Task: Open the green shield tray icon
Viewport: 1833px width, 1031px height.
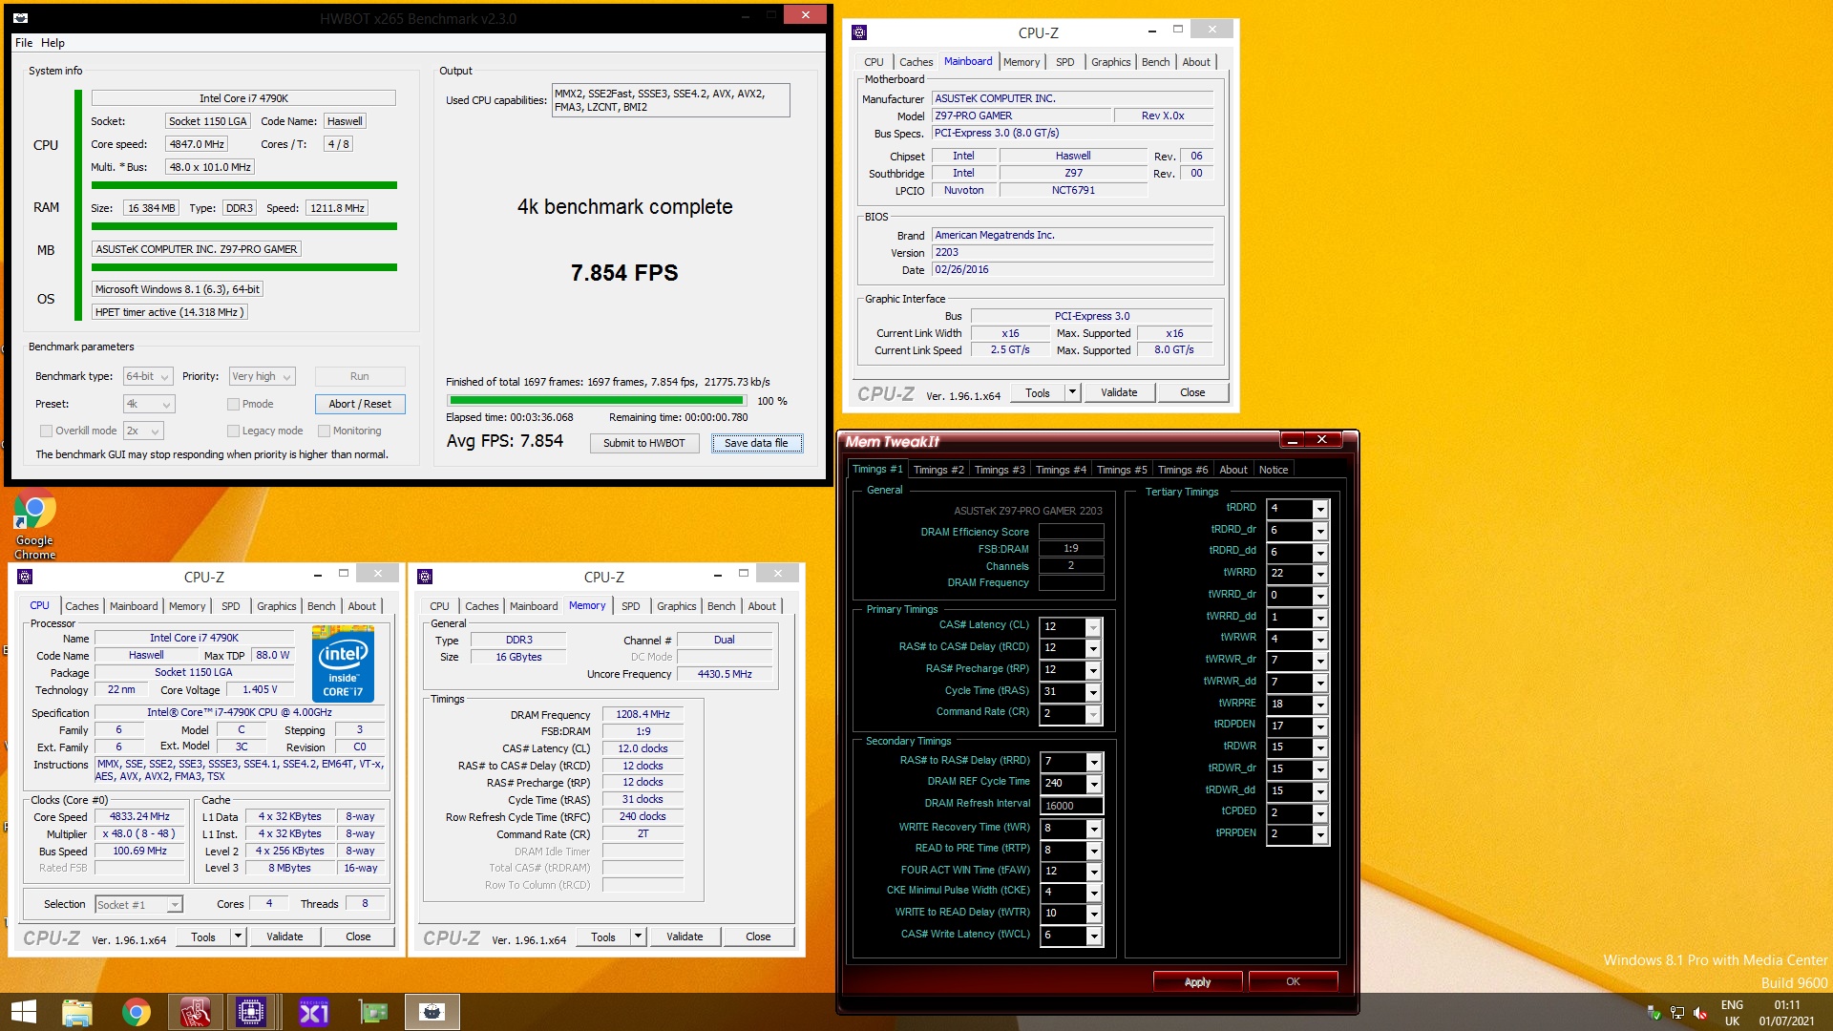Action: point(1654,1013)
